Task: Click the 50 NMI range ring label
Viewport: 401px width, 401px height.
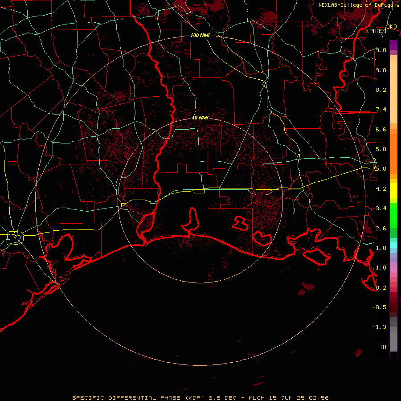Action: 200,118
